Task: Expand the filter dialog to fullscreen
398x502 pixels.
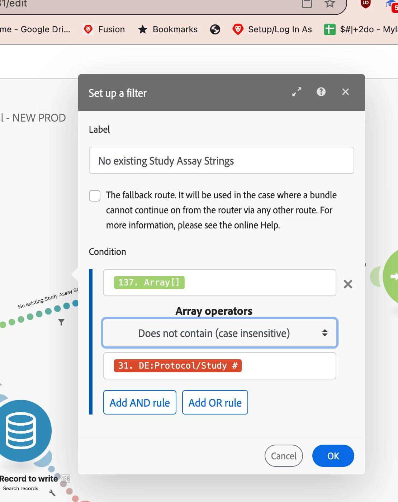Action: click(x=297, y=92)
